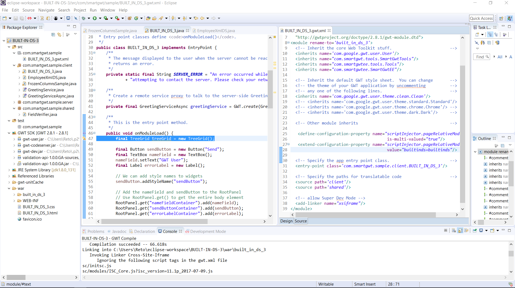Click the Open Console icon
Screen dimensions: 515x288
tap(492, 230)
